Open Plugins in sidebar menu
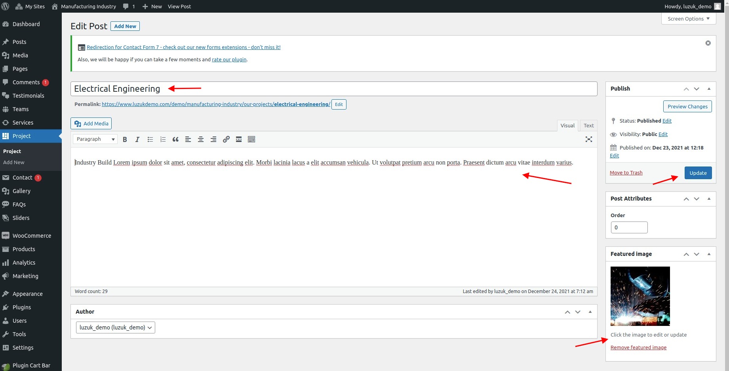The width and height of the screenshot is (729, 371). coord(31,307)
